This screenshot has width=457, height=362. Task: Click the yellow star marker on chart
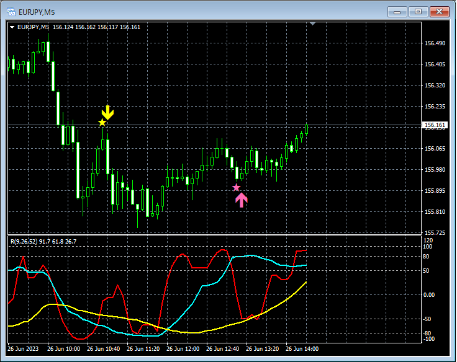(102, 123)
